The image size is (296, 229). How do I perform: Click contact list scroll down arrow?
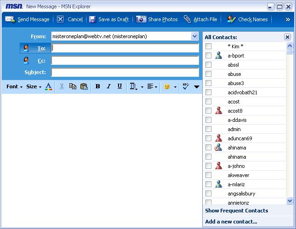(290, 200)
